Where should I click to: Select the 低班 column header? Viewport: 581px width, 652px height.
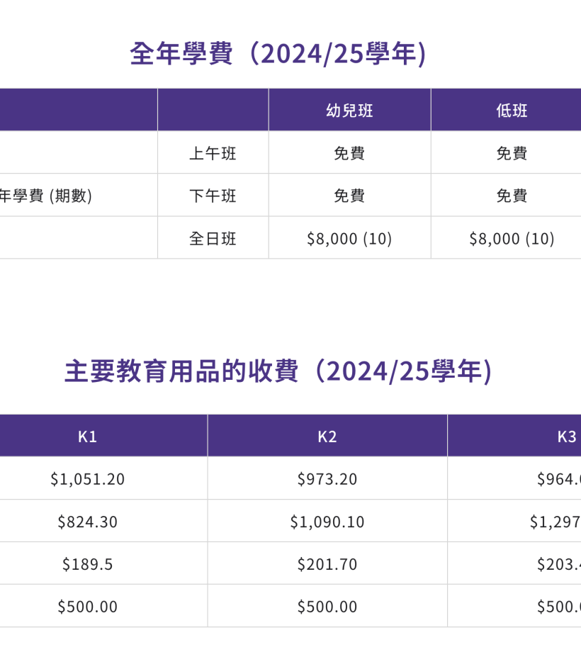[x=512, y=111]
